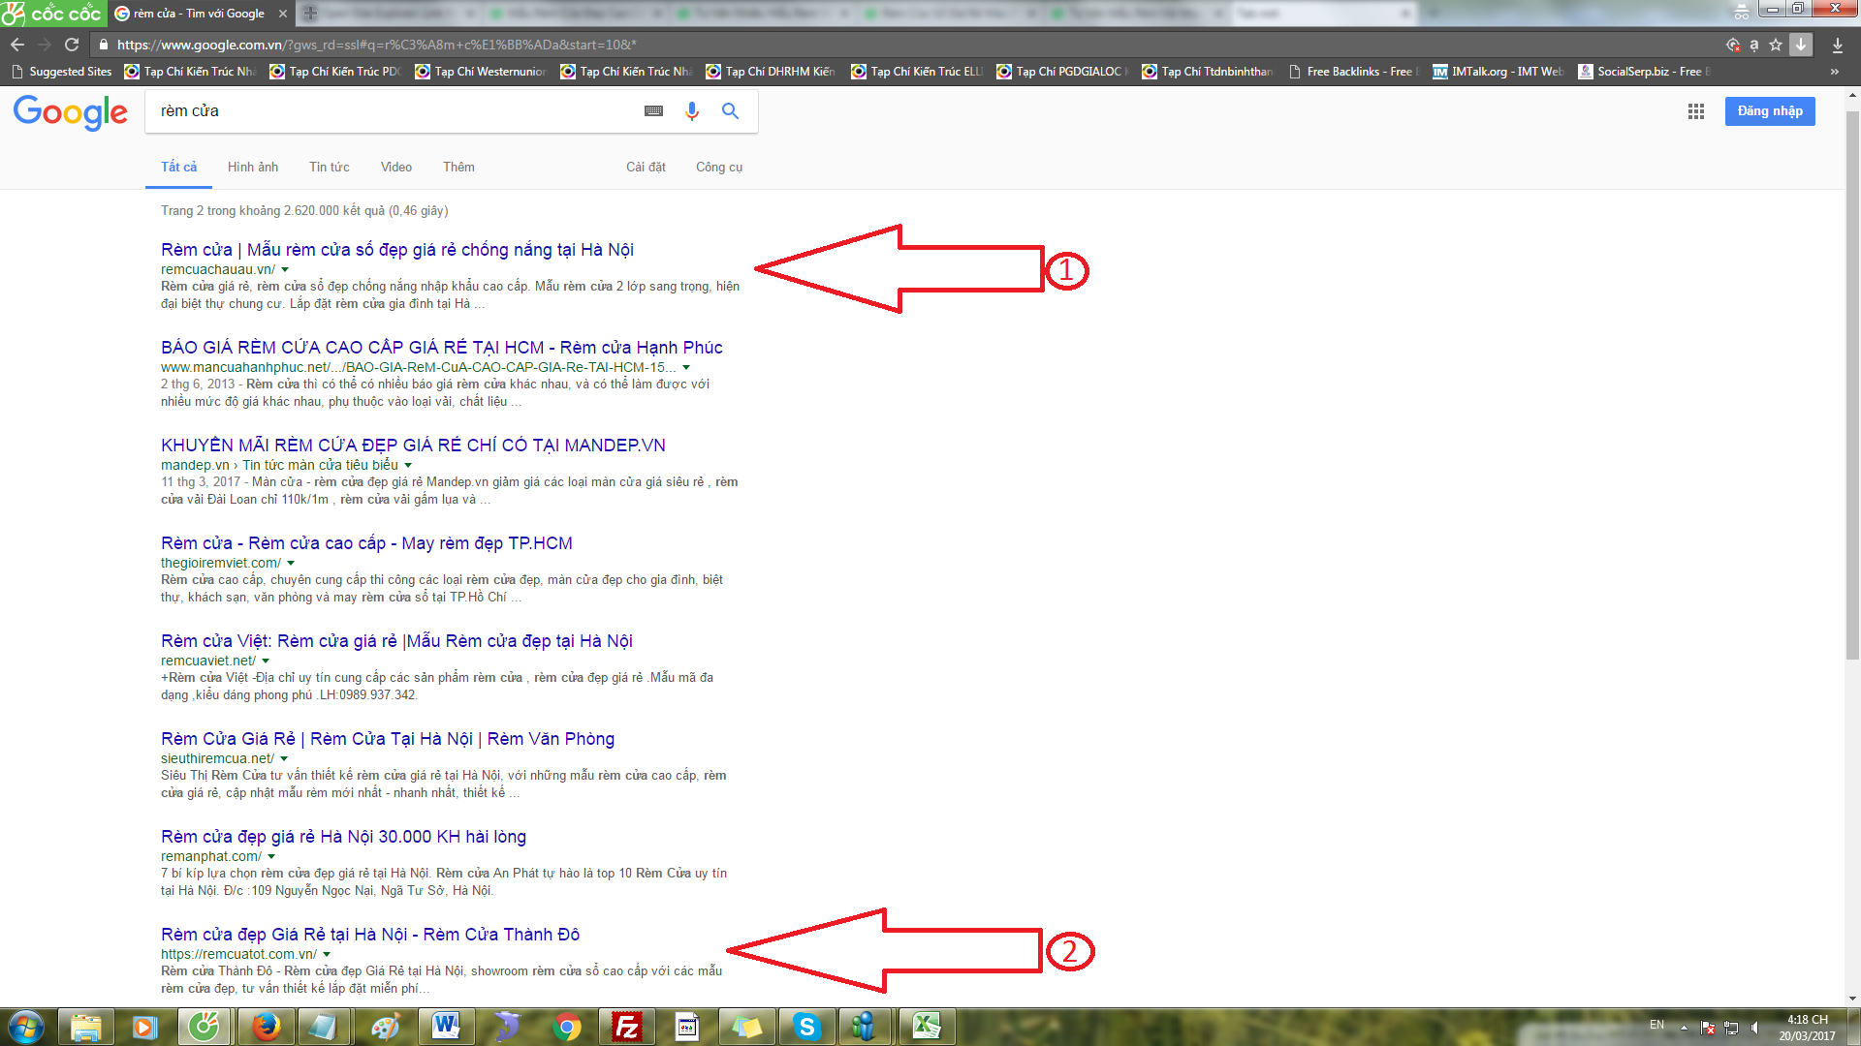Open 'BÁO GIÁ RÈM CỬA CAO CẤP' result
The height and width of the screenshot is (1046, 1861).
[x=442, y=348]
